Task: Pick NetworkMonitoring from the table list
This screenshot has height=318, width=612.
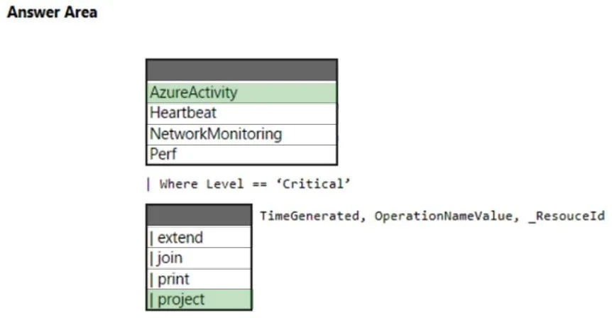Action: (241, 134)
